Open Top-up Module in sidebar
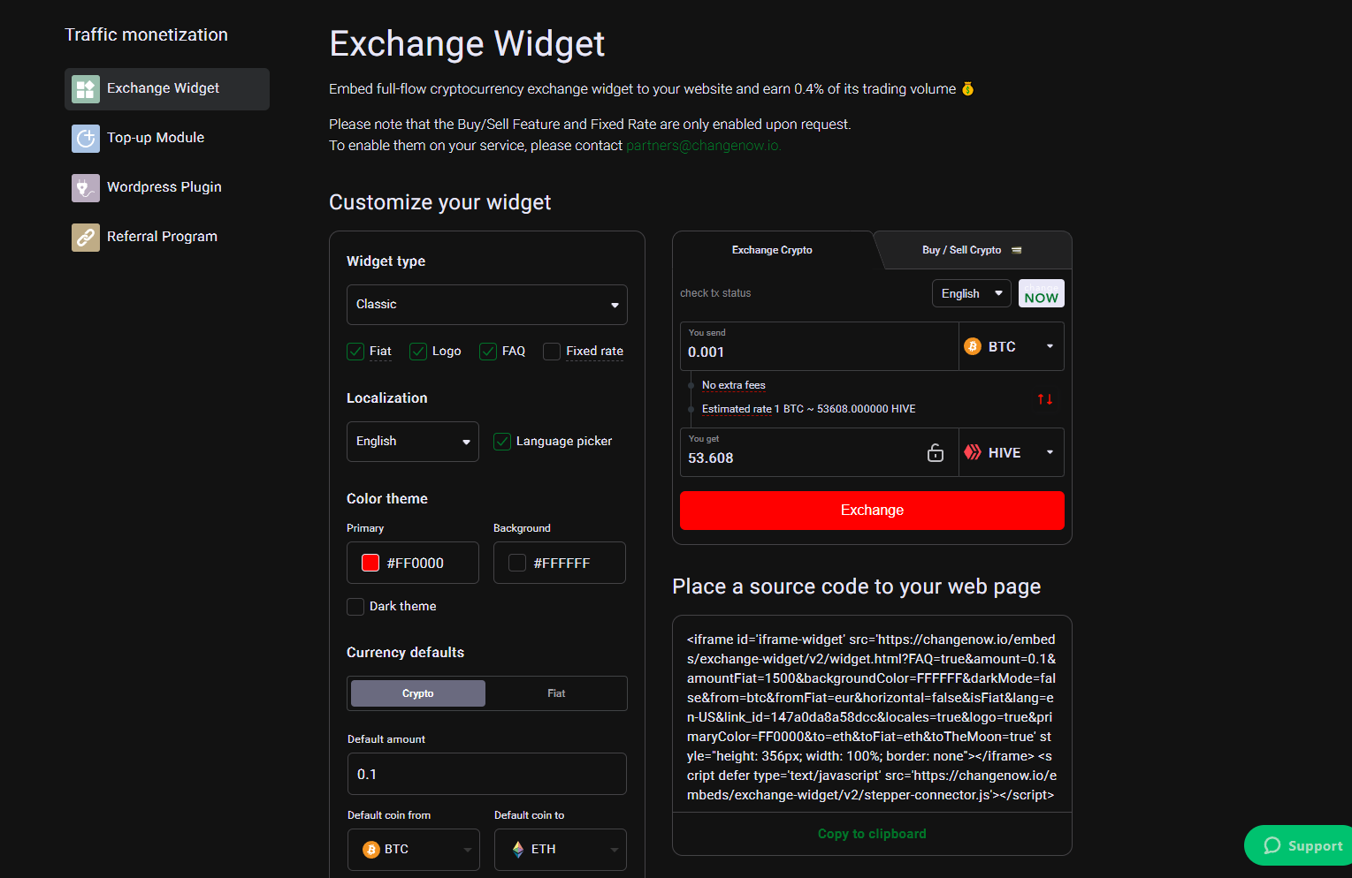The width and height of the screenshot is (1352, 878). click(x=167, y=139)
